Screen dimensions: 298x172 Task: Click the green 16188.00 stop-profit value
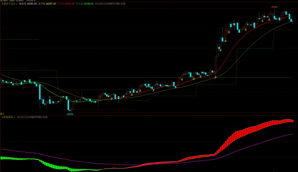(88, 4)
